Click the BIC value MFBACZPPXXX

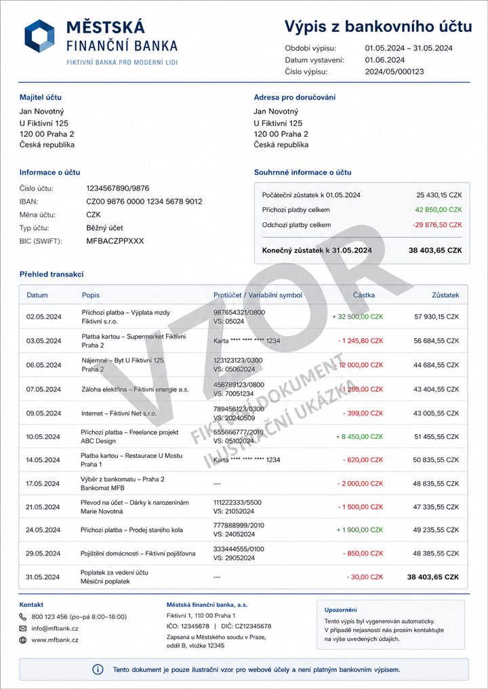(x=115, y=241)
